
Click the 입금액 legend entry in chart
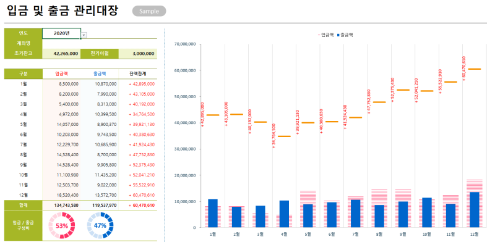click(325, 35)
